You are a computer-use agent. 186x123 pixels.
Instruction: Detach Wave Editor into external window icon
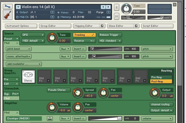136,26
